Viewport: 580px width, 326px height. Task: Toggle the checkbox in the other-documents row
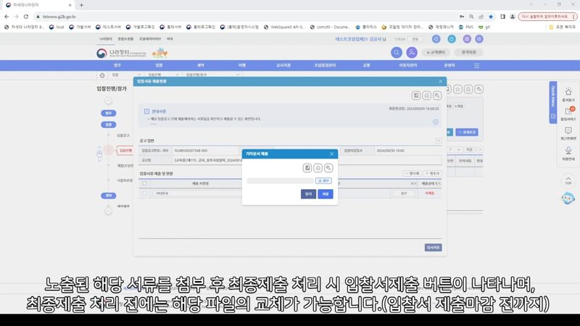coord(144,193)
